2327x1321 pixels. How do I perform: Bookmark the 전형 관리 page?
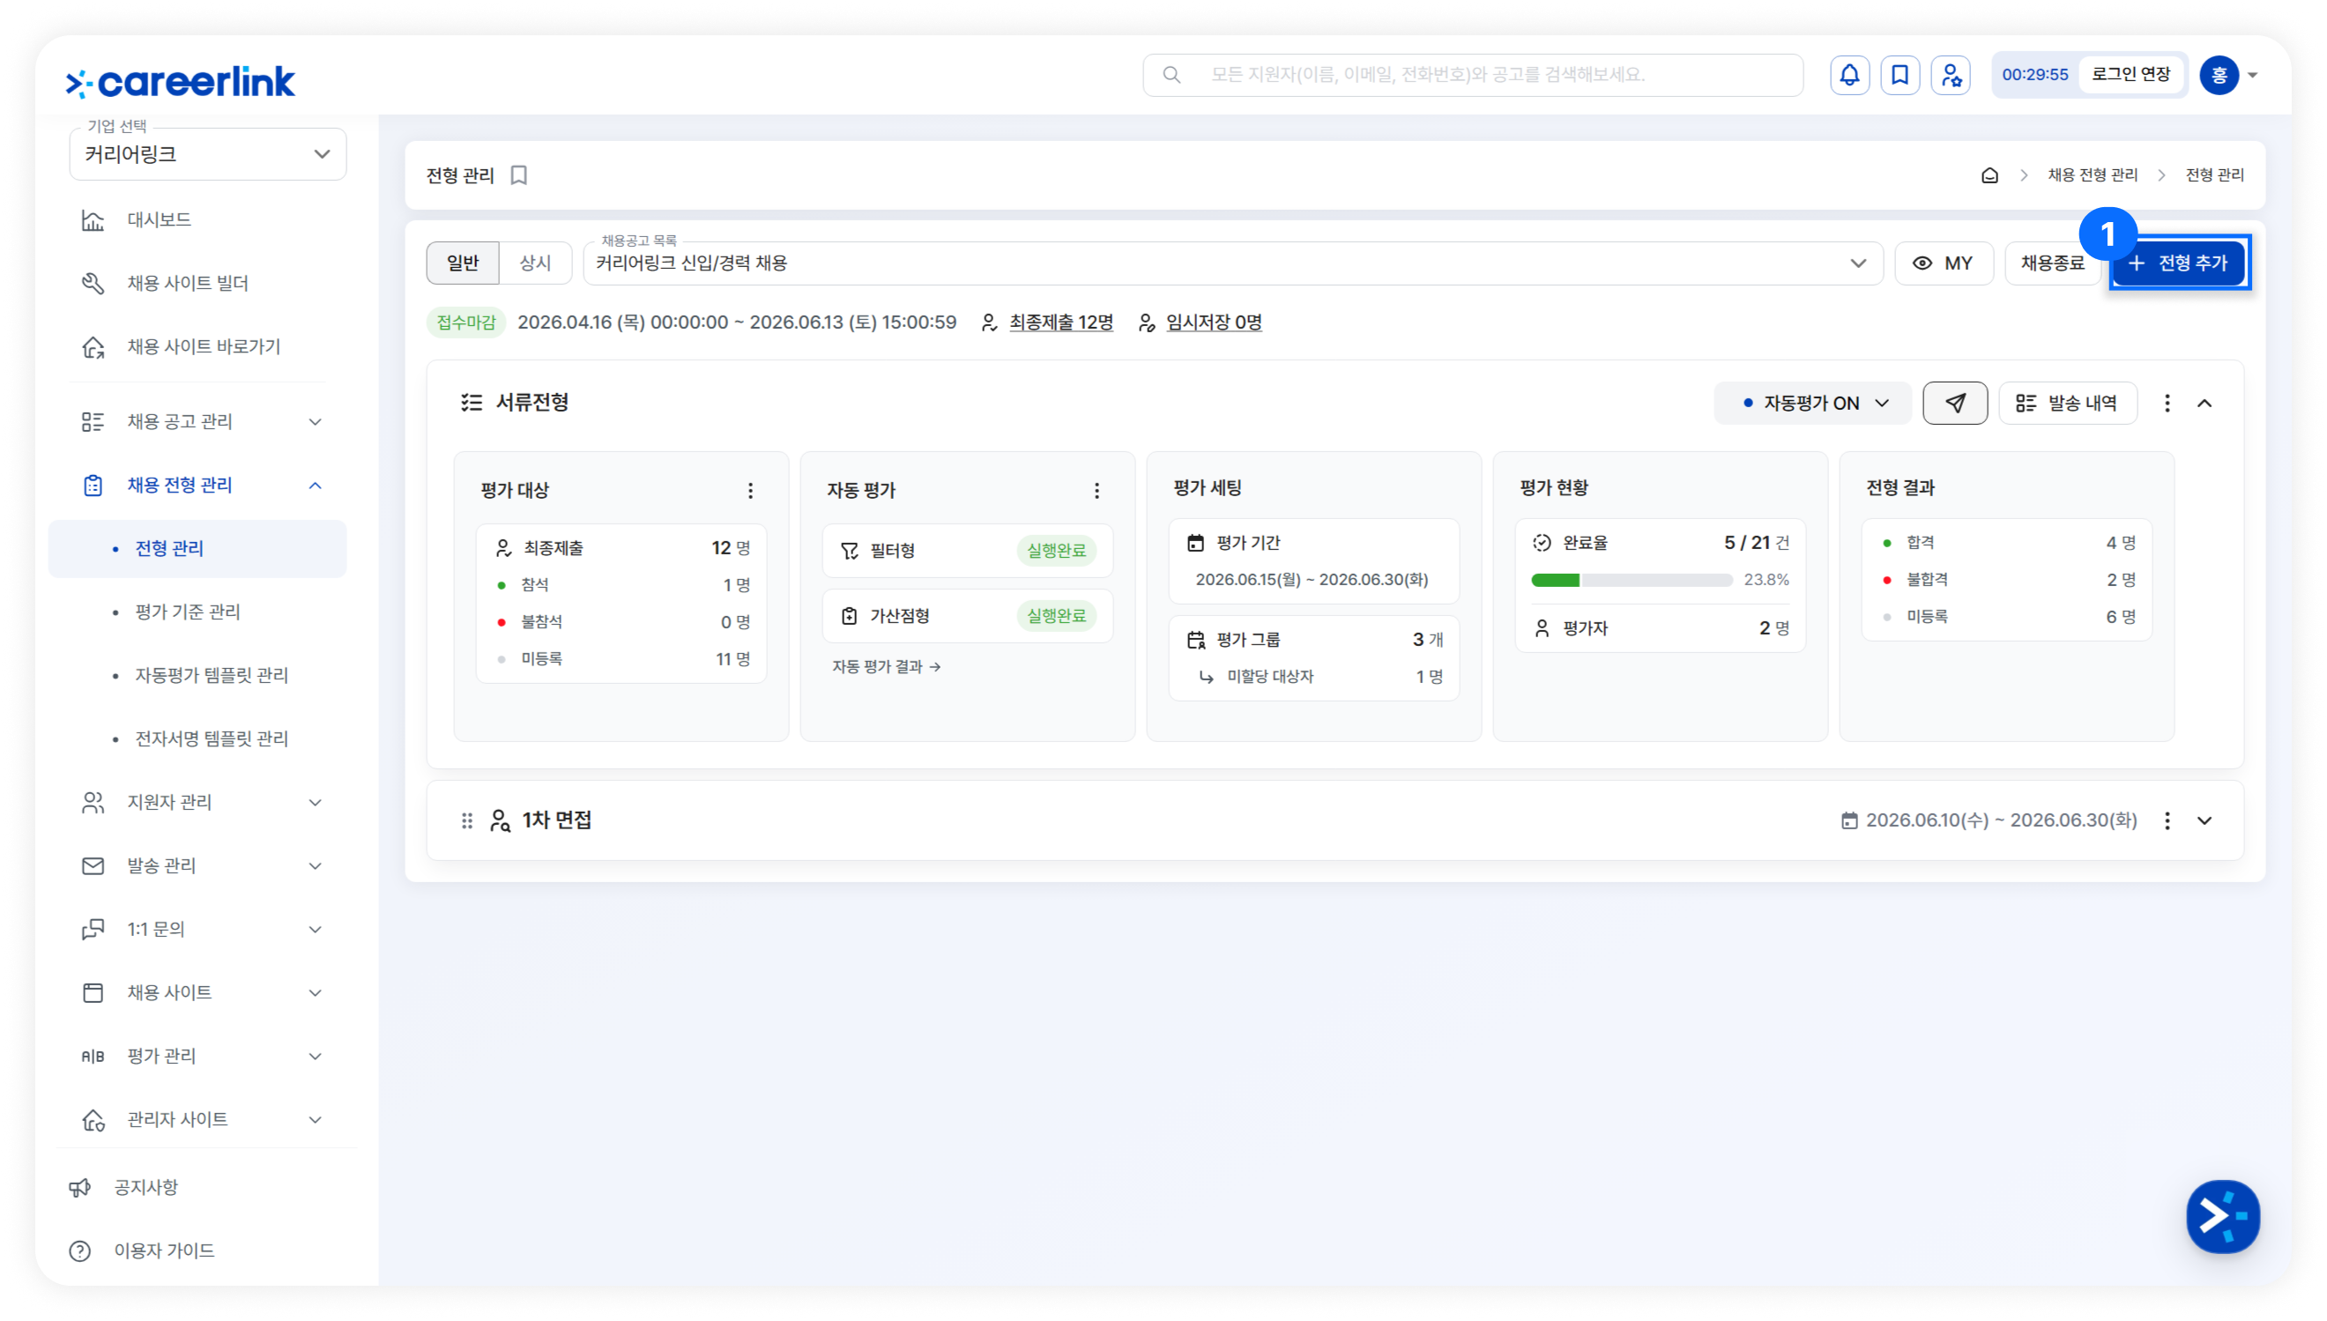[x=519, y=175]
